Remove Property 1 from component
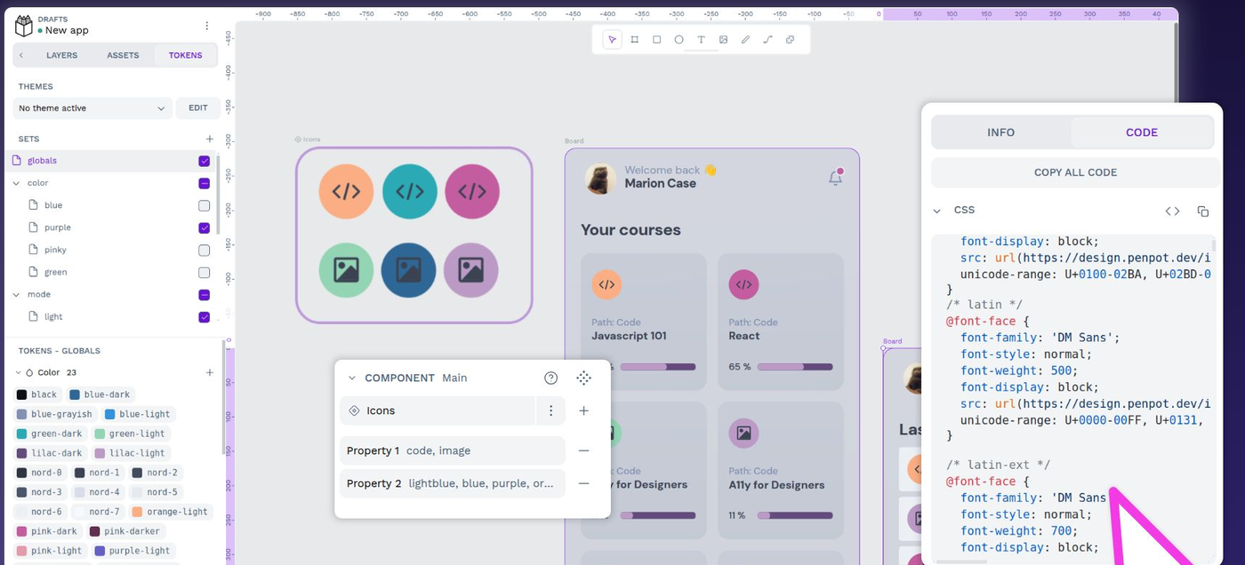This screenshot has width=1245, height=565. click(583, 450)
